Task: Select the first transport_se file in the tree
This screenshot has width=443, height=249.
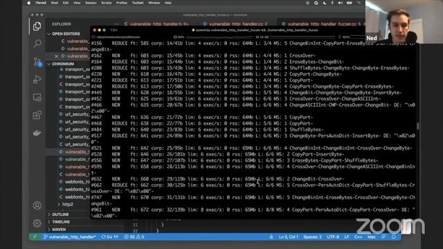Action: [x=74, y=69]
